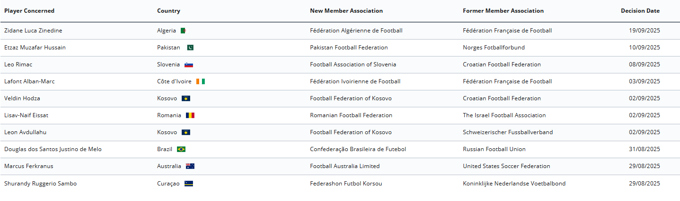Click the Romania flag icon
The height and width of the screenshot is (201, 680).
(190, 115)
